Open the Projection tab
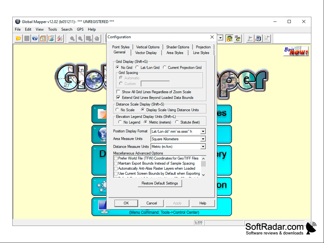 203,47
